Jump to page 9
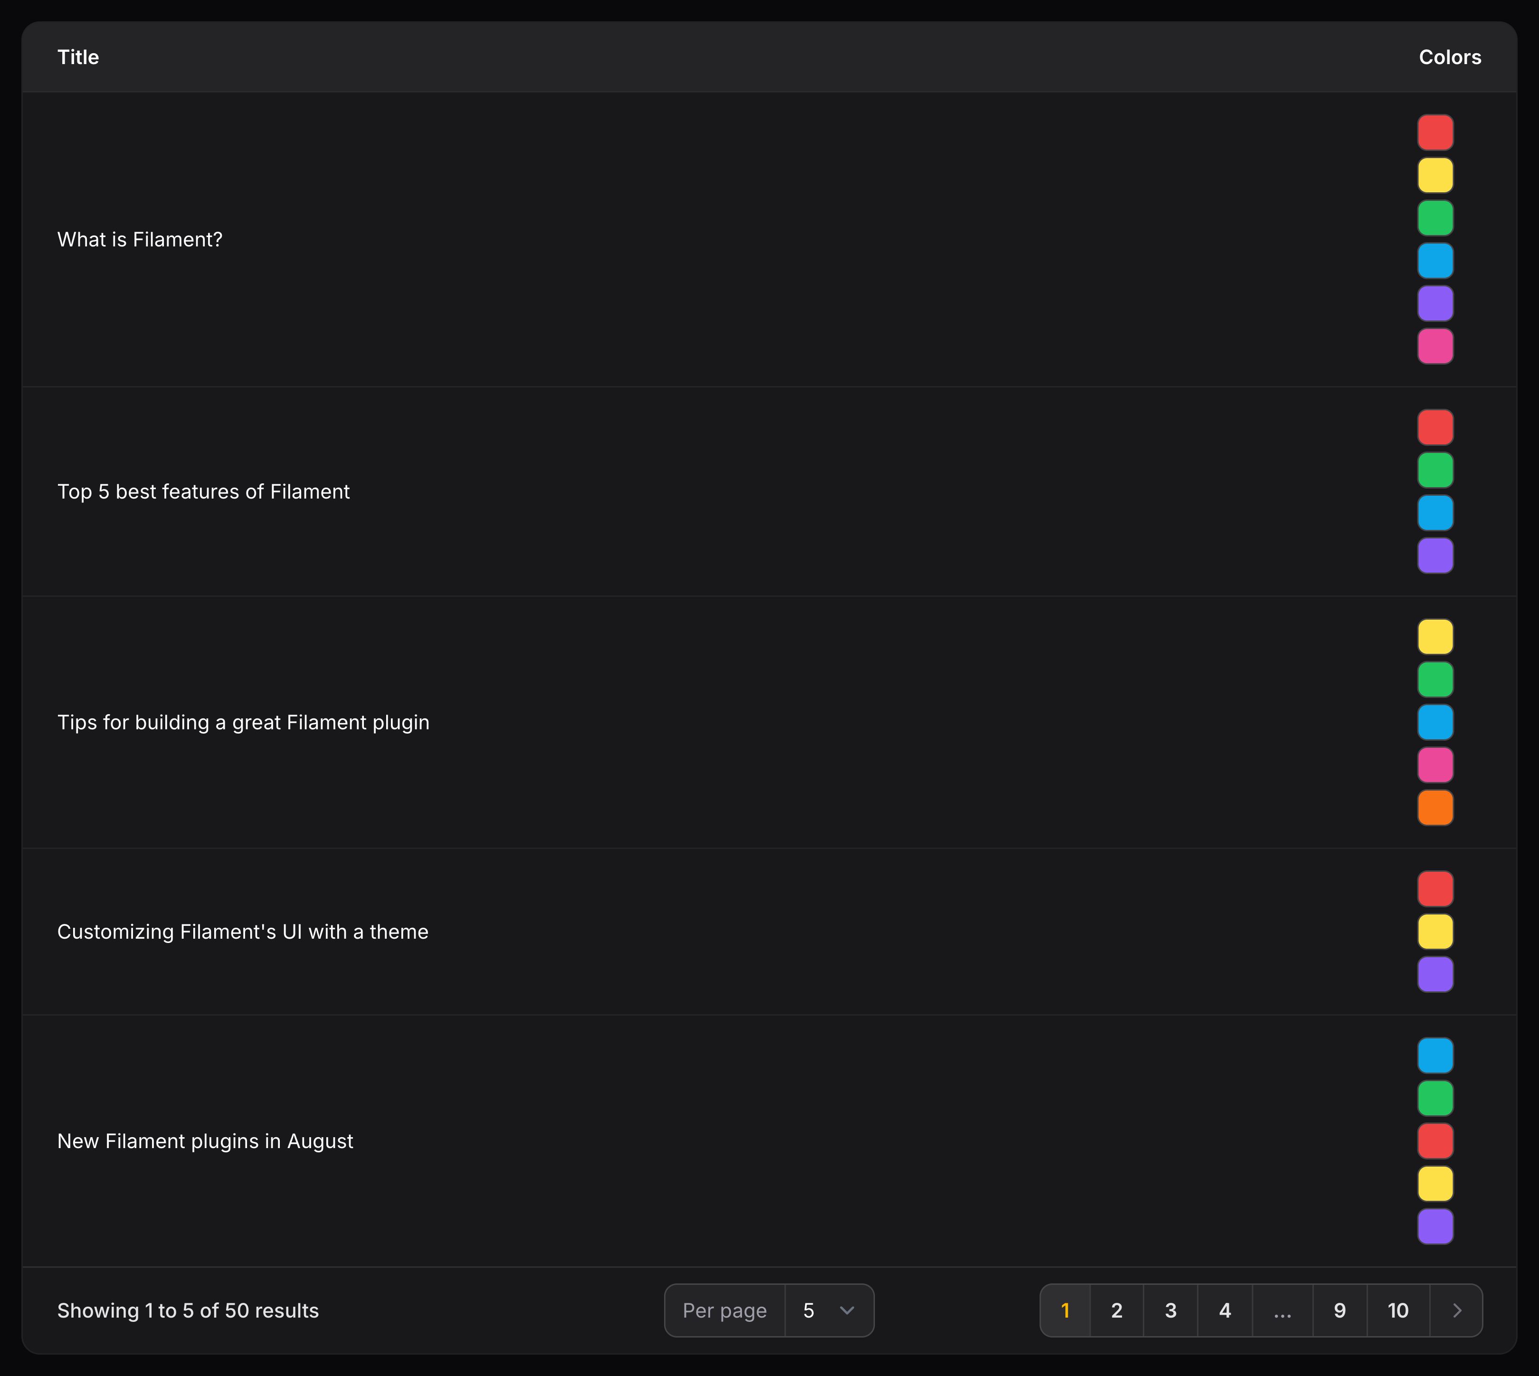This screenshot has height=1376, width=1539. (1340, 1310)
